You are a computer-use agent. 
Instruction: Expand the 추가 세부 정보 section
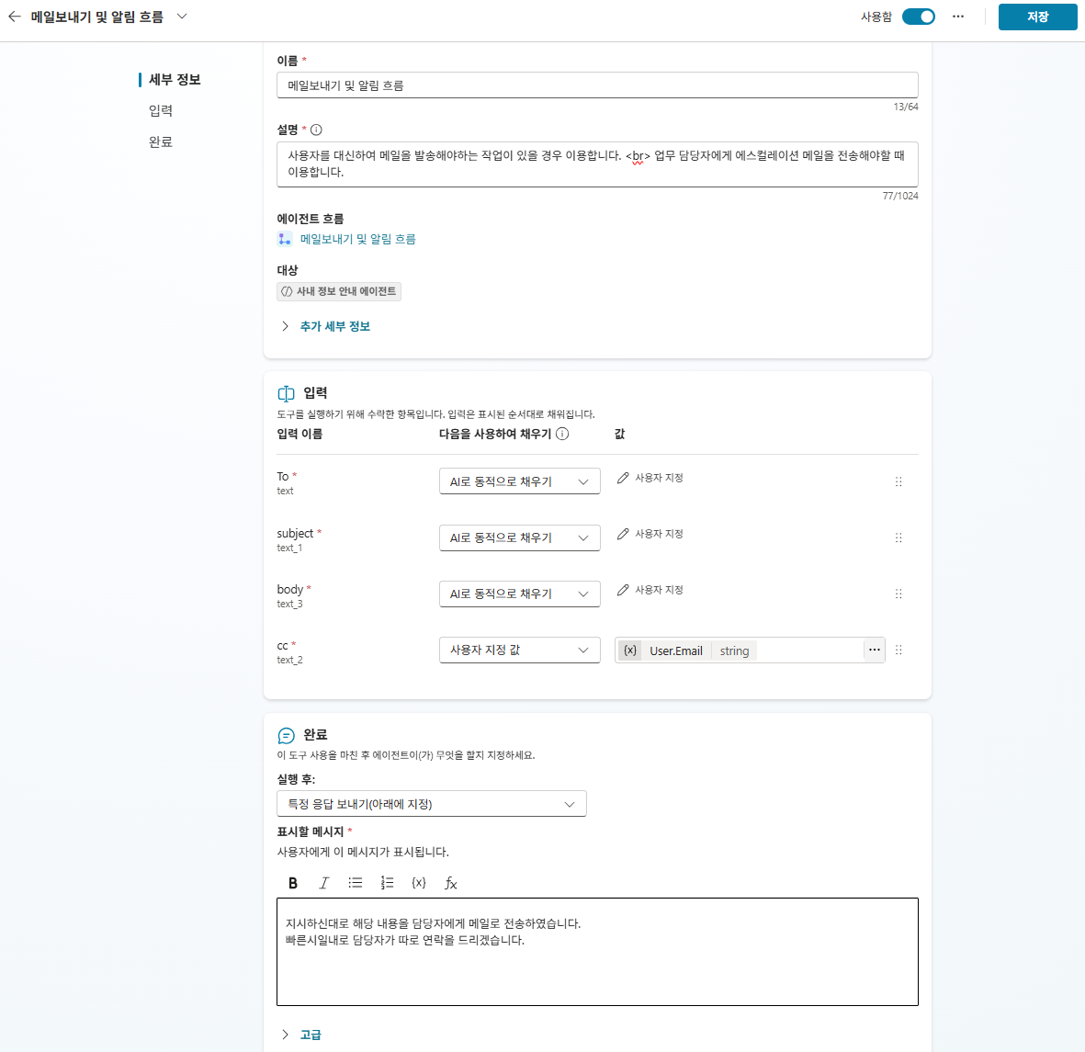(326, 326)
